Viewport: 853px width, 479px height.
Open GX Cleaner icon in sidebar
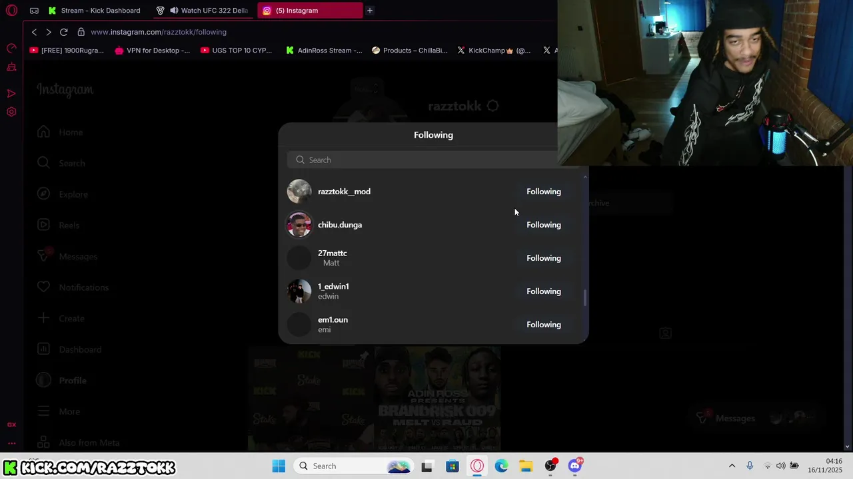click(11, 67)
